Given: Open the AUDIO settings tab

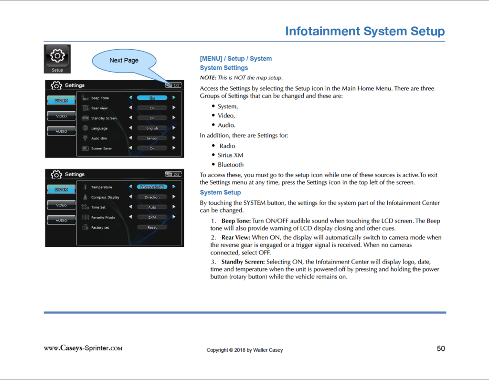Looking at the screenshot, I should pyautogui.click(x=62, y=131).
